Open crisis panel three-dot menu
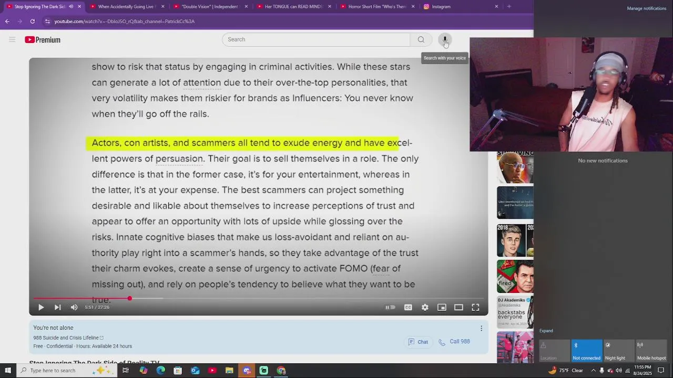The image size is (673, 378). 481,328
